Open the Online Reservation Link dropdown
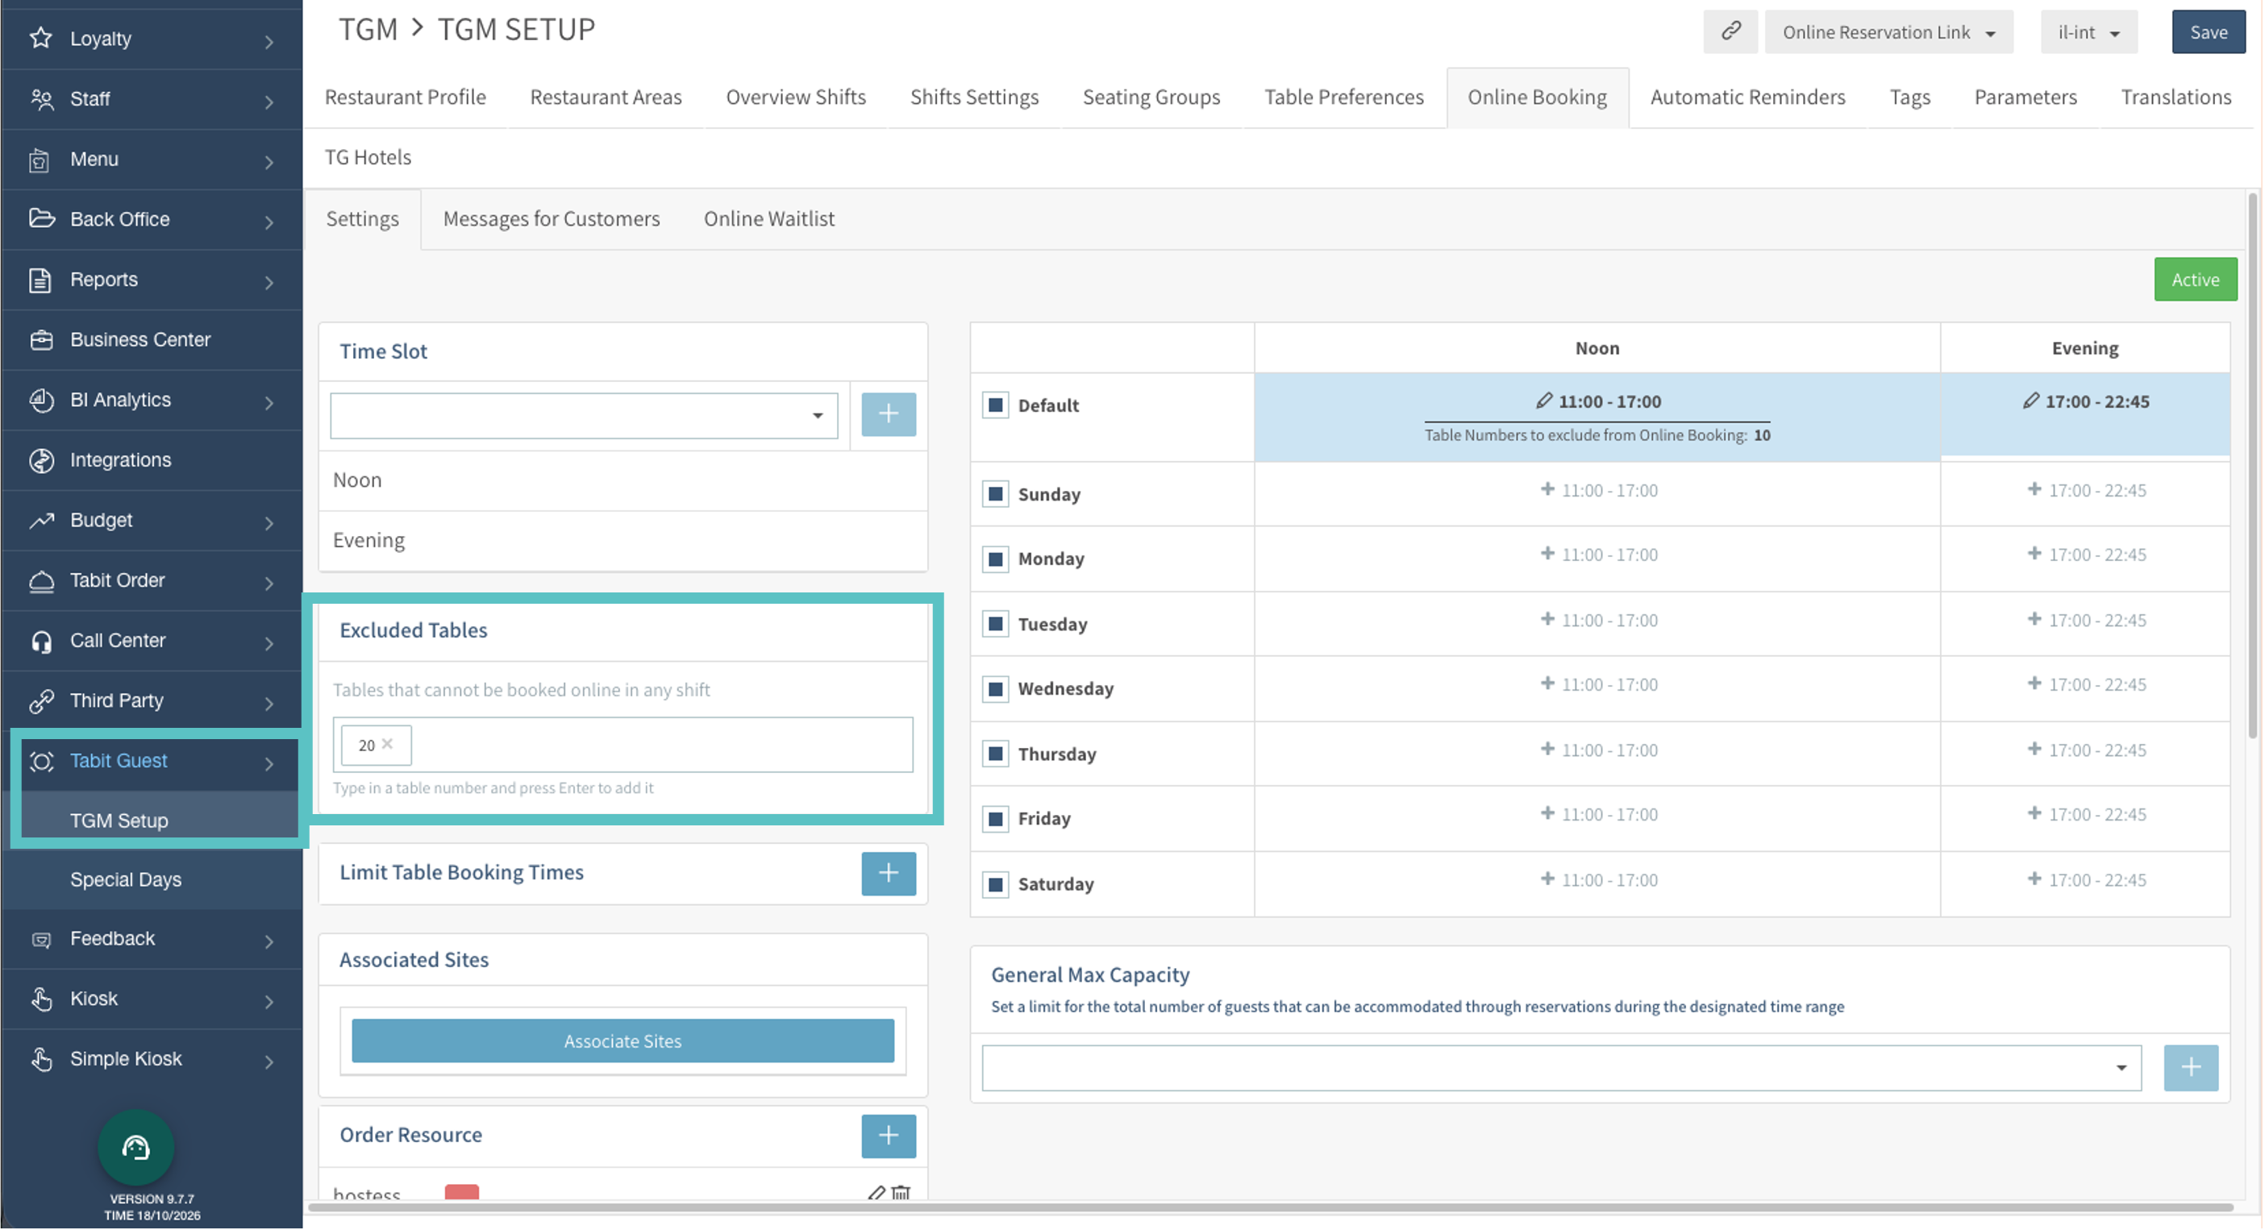 (x=1888, y=31)
